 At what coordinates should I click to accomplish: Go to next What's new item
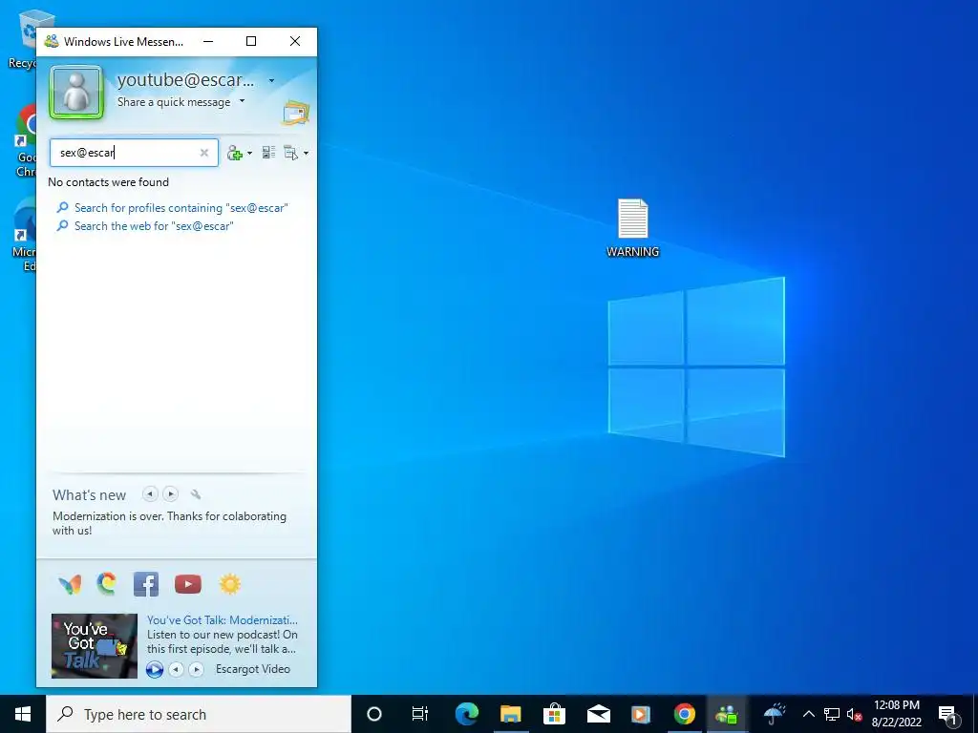(170, 493)
